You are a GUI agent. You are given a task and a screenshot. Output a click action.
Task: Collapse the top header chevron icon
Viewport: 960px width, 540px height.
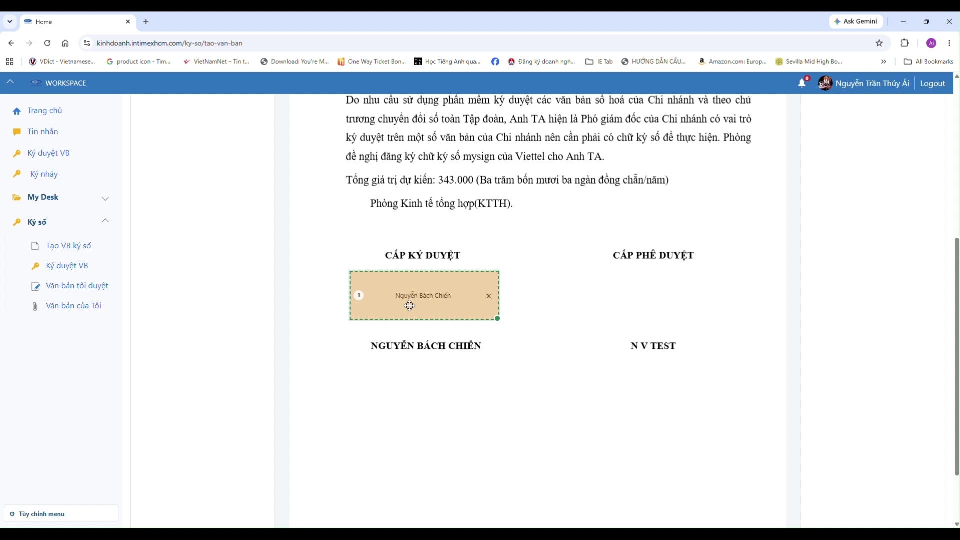pos(10,82)
